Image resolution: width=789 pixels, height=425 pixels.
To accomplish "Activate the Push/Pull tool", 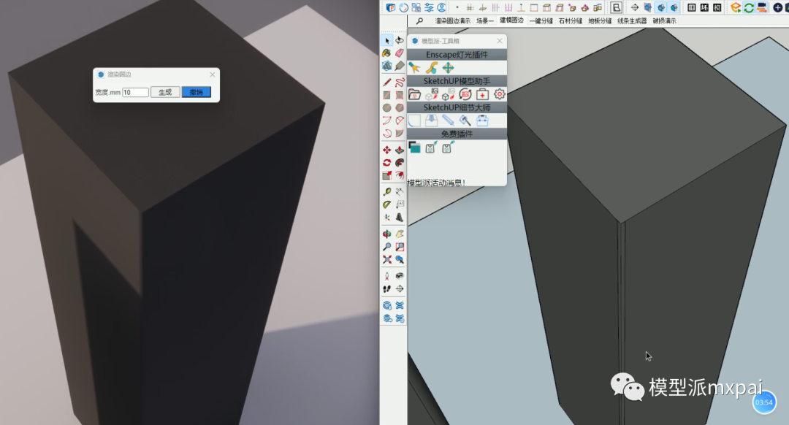I will pos(400,150).
